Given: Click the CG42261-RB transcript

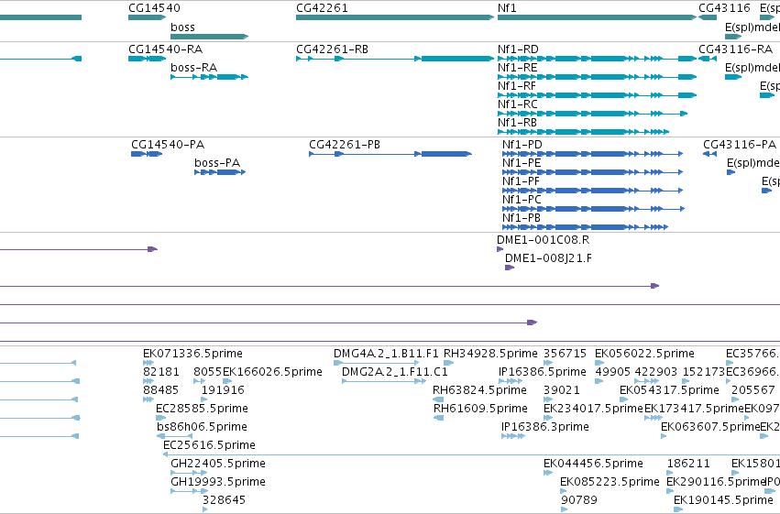Looking at the screenshot, I should 395,59.
